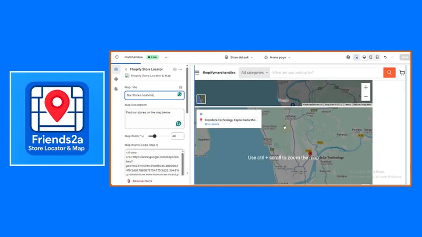Open the Home page template dropdown
This screenshot has height=237, width=422.
click(x=277, y=57)
